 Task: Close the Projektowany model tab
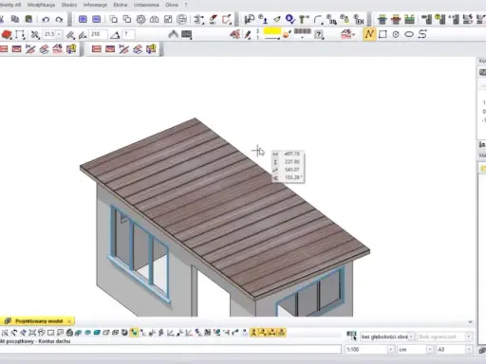[69, 321]
